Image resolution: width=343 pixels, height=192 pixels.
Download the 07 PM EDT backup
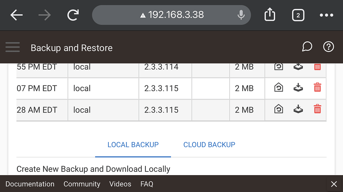point(298,88)
